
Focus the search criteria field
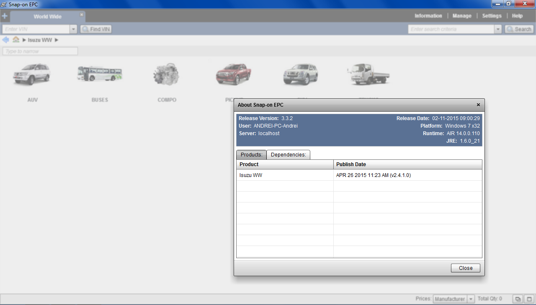(x=451, y=29)
